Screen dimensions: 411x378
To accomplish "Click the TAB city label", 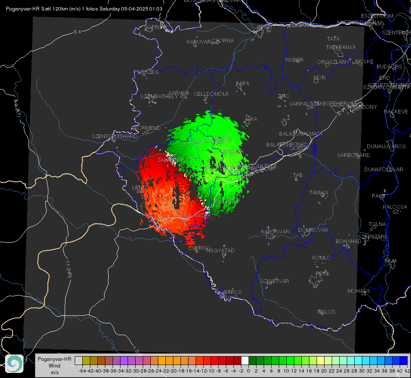I will click(x=298, y=175).
